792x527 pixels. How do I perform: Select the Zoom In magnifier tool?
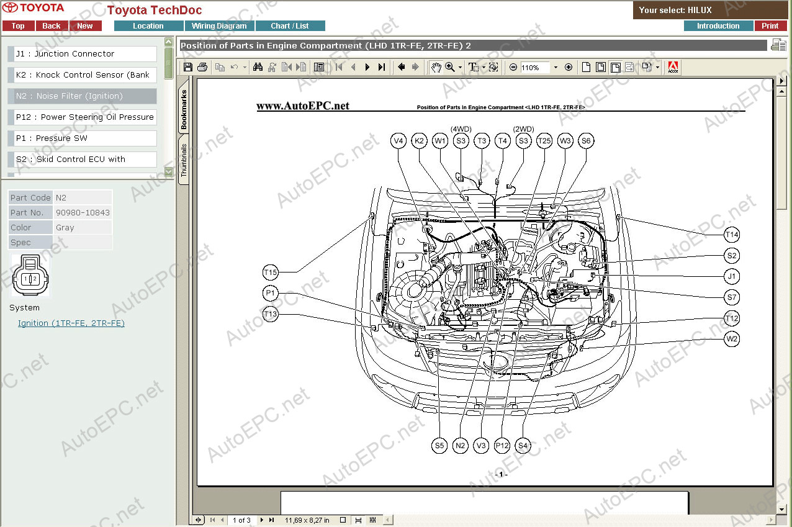pos(450,67)
